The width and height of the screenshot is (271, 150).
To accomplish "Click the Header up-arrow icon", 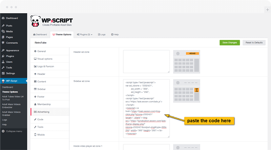I will pos(35,74).
